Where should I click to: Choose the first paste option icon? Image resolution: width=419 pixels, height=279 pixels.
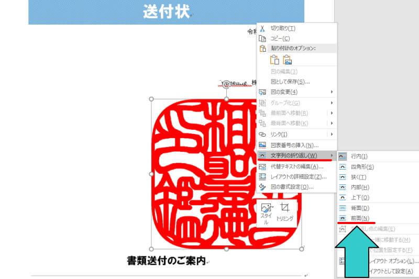pos(274,60)
